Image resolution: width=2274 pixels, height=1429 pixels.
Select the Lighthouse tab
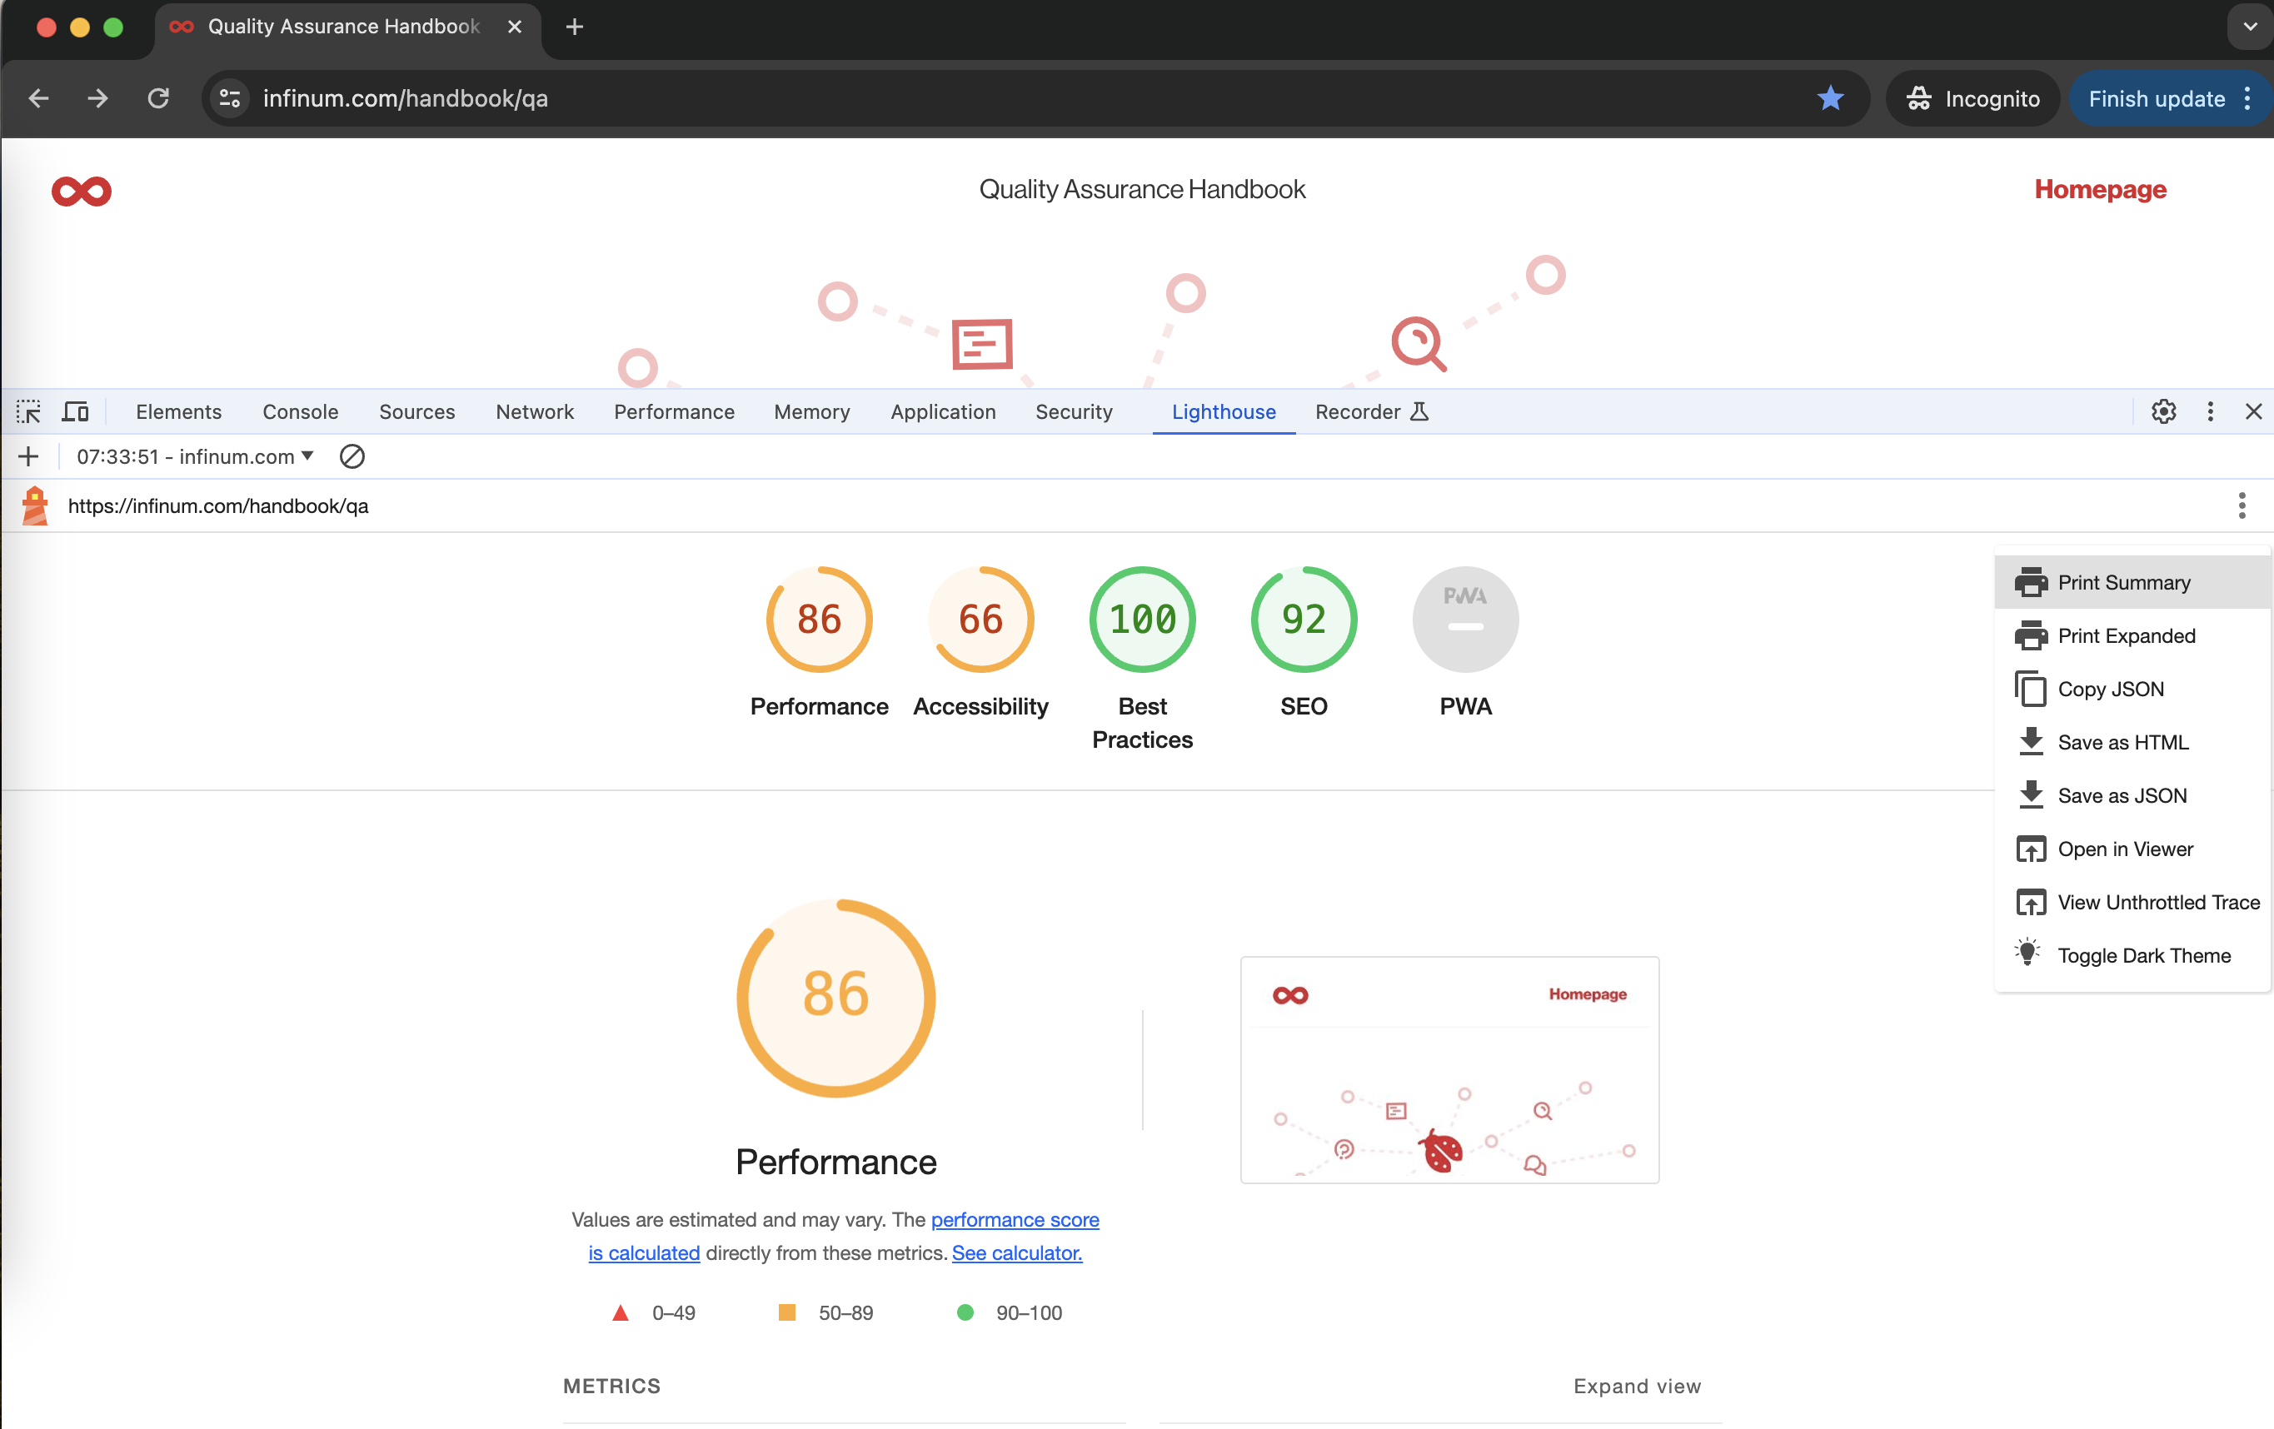[x=1223, y=411]
